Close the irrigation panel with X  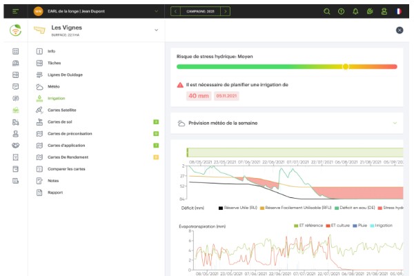[400, 30]
